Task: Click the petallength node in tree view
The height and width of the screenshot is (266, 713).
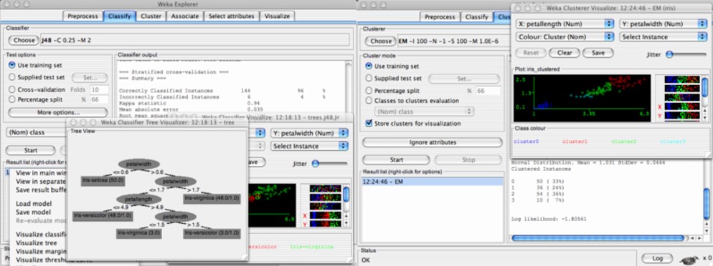Action: [x=138, y=199]
